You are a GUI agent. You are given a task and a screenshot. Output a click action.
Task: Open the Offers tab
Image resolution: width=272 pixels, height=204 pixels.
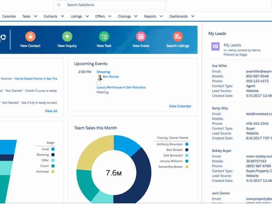[x=100, y=16]
